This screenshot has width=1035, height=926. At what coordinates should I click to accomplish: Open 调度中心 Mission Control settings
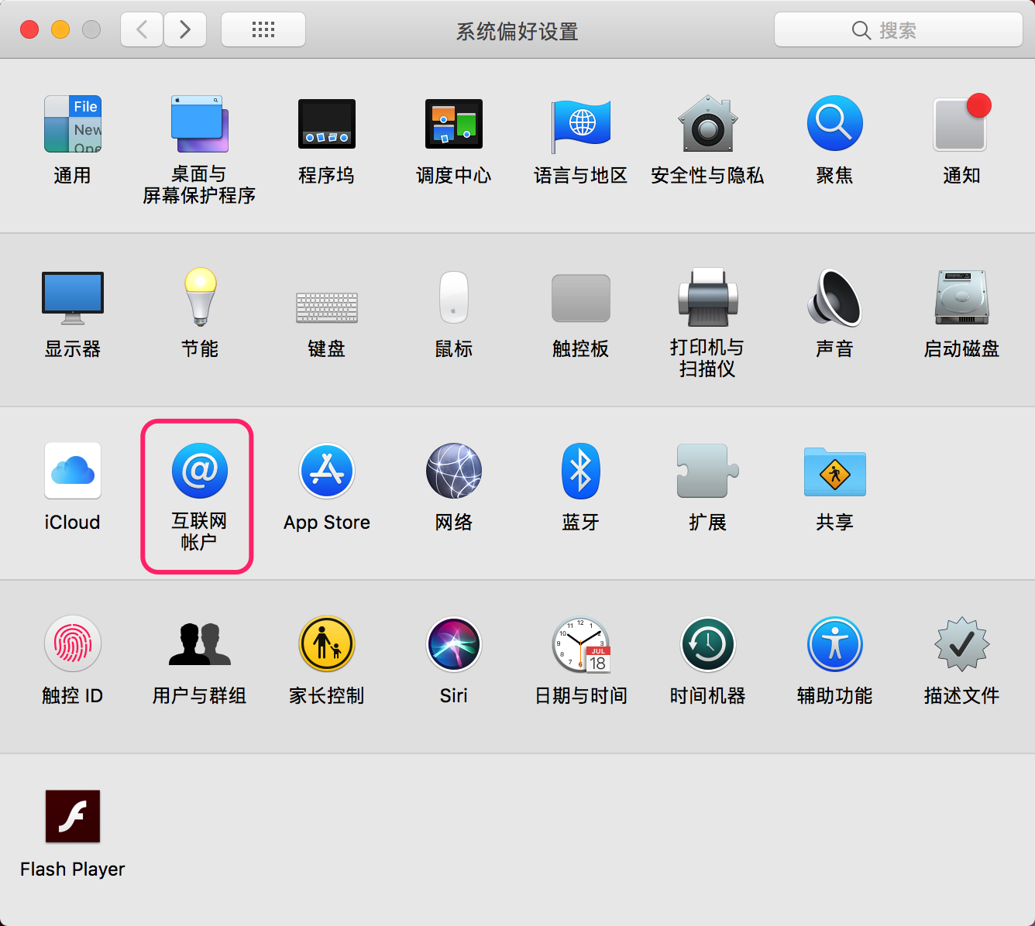(x=453, y=125)
